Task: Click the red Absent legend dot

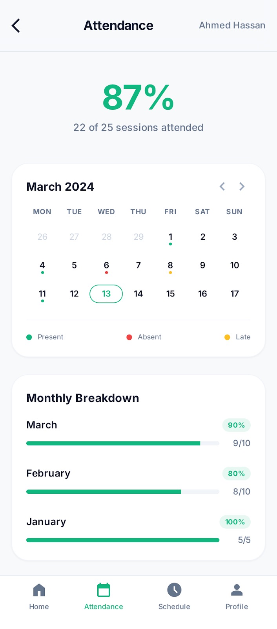Action: click(x=129, y=337)
